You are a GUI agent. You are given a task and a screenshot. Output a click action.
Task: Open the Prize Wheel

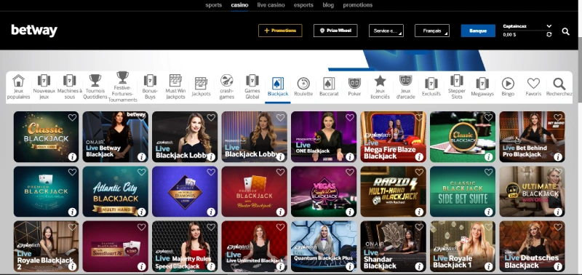click(335, 31)
